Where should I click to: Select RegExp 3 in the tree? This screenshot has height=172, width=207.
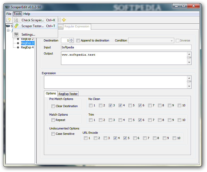(27, 43)
